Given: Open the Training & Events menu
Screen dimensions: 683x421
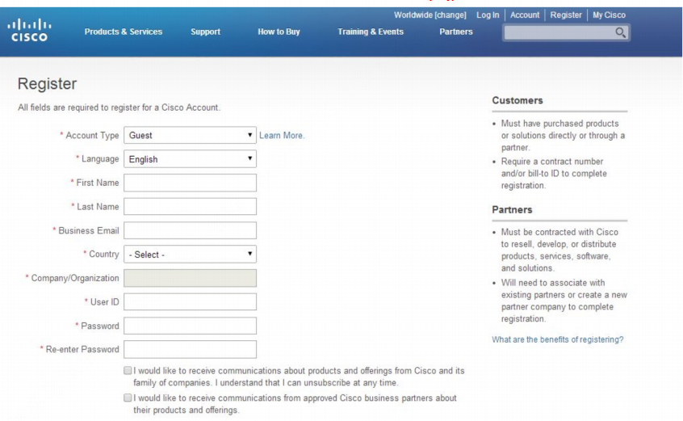Looking at the screenshot, I should 371,32.
